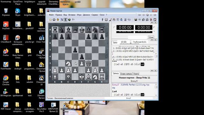Switch to the Бланк записи tab
204x115 pixels.
pos(126,74)
